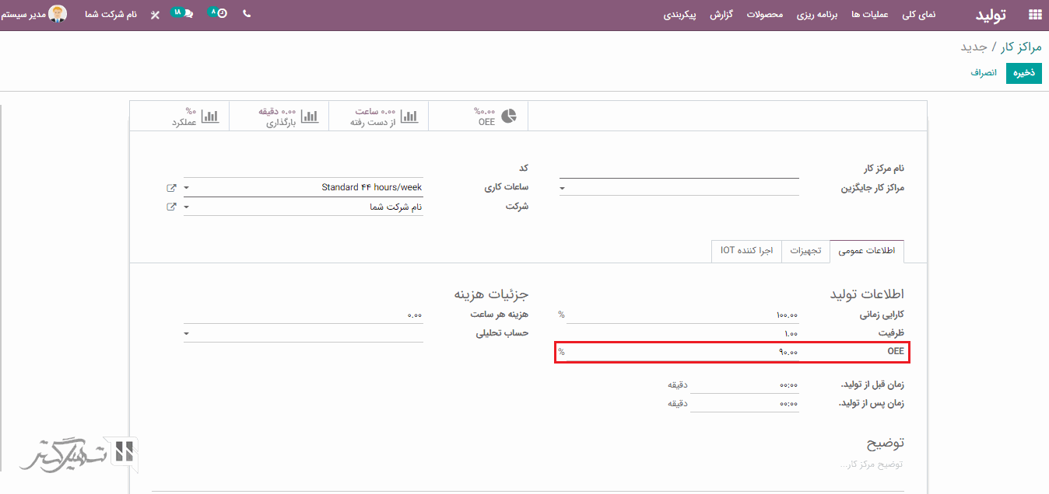Expand the alternative work centers dropdown
The height and width of the screenshot is (494, 1049).
(x=563, y=188)
